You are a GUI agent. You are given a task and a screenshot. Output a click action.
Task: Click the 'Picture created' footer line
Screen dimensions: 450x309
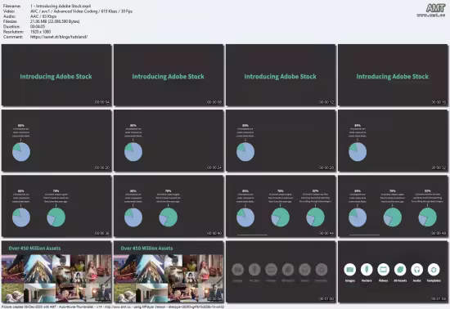point(113,307)
